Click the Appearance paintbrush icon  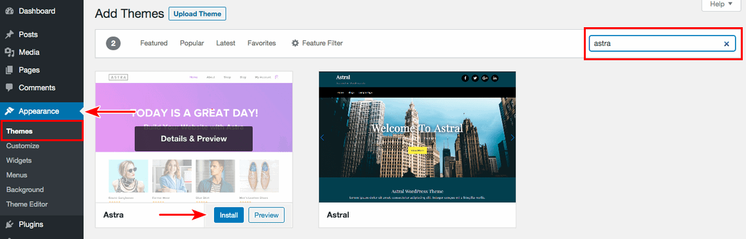point(9,111)
